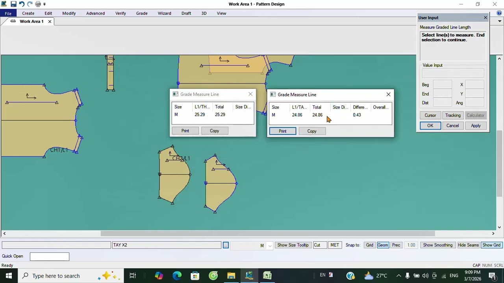This screenshot has height=283, width=504.
Task: Click the X coordinate field
Action: tap(474, 85)
